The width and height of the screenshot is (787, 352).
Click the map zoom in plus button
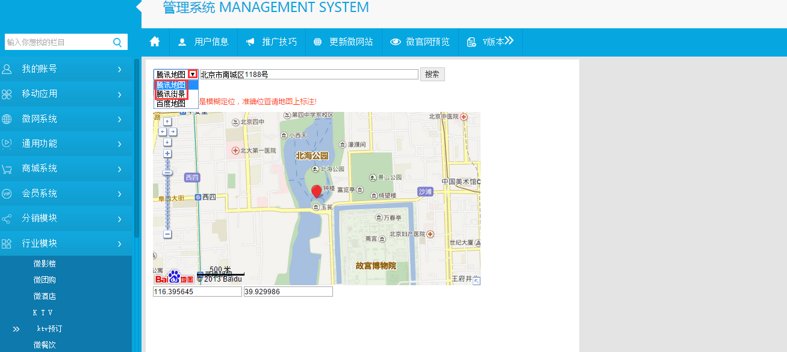pyautogui.click(x=167, y=153)
